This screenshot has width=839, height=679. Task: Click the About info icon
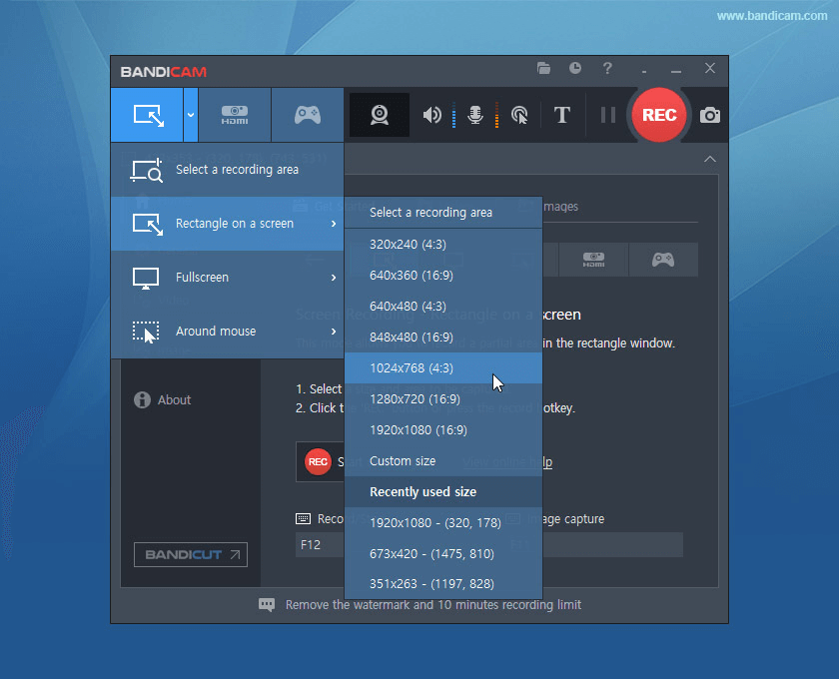(142, 399)
